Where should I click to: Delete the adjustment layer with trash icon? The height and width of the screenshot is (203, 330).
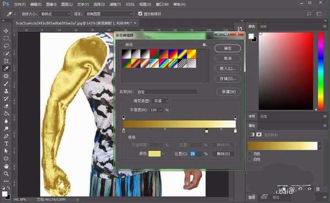click(x=318, y=189)
